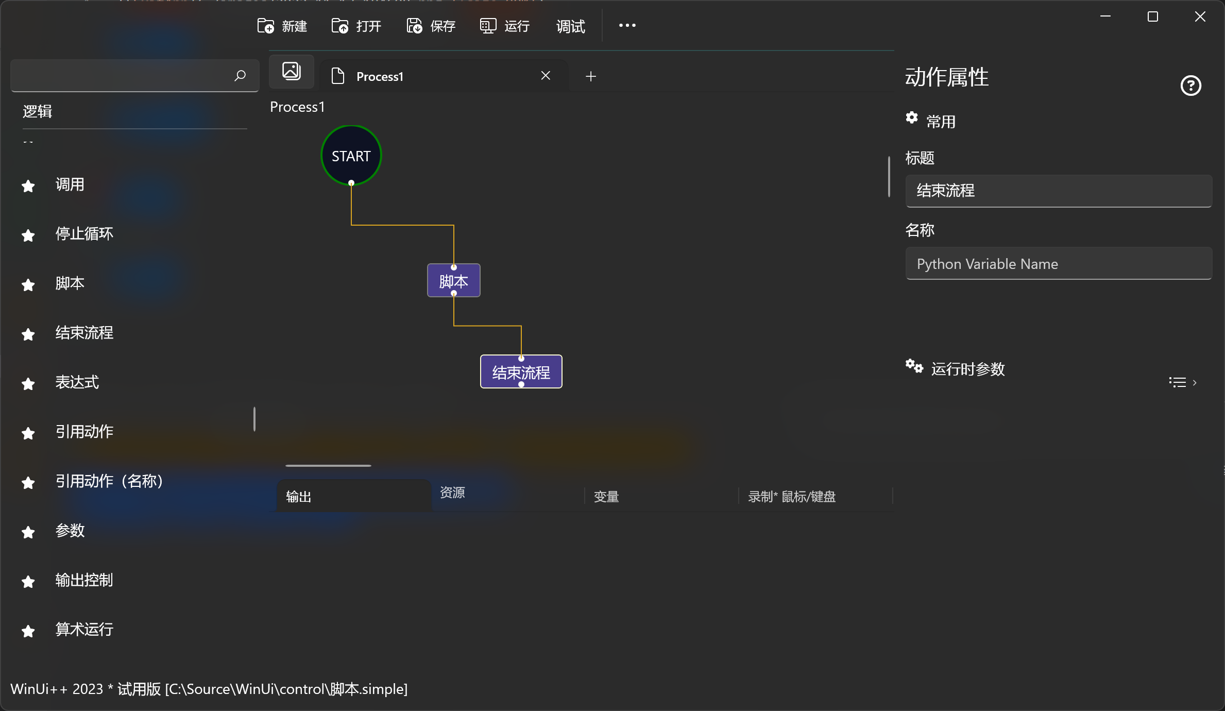Toggle favorite star next to 表达式
1225x711 pixels.
click(28, 384)
